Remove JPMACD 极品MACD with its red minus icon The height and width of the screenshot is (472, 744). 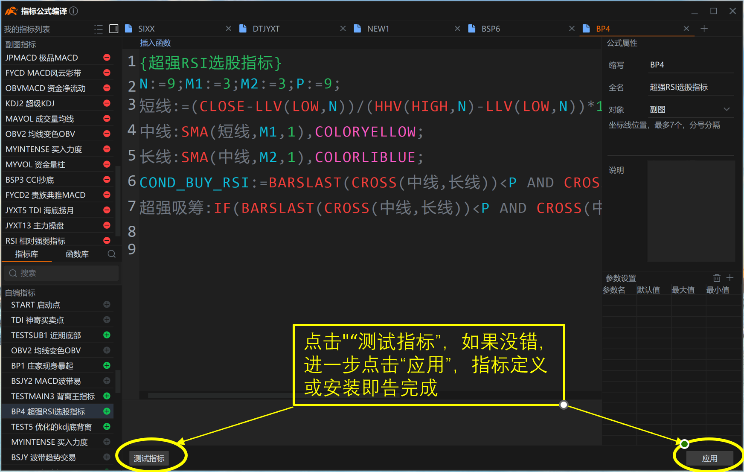(107, 57)
